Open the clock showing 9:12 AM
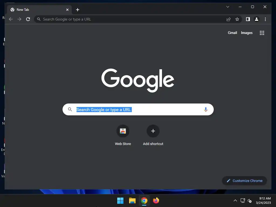Image resolution: width=276 pixels, height=207 pixels. coord(263,201)
